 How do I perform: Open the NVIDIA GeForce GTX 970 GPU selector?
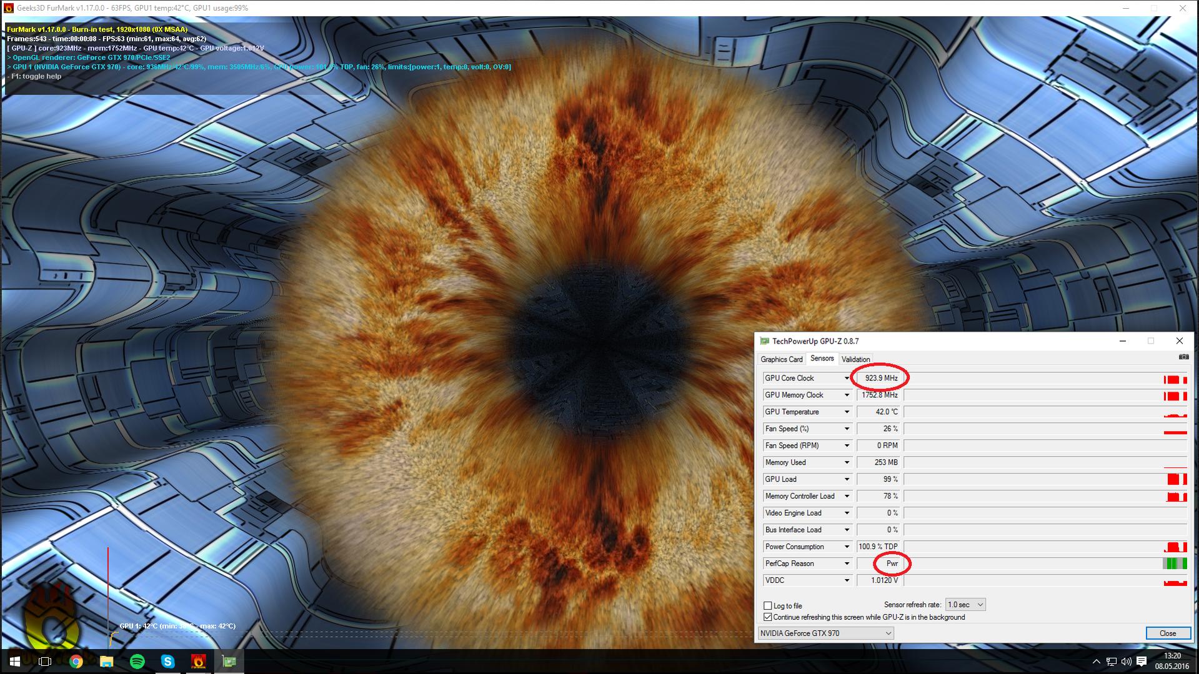(x=826, y=633)
